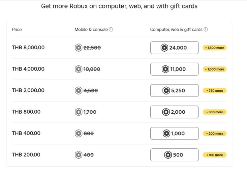Select the 2,000 Robux option

[174, 112]
